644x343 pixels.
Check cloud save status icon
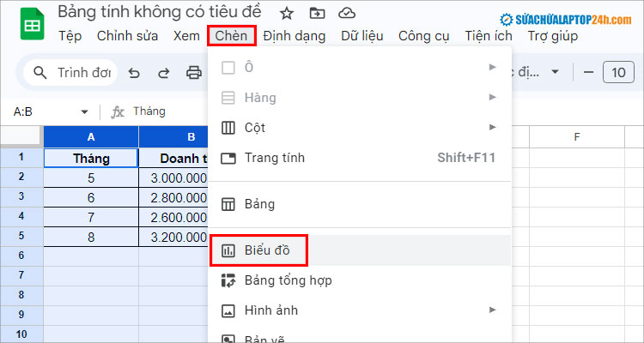(x=347, y=14)
